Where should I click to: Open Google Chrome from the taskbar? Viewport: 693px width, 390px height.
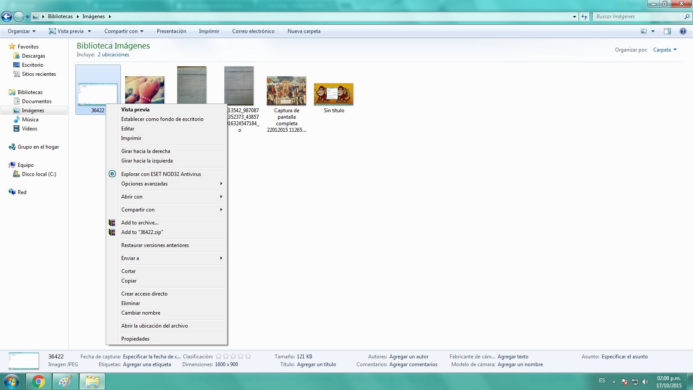[x=39, y=381]
